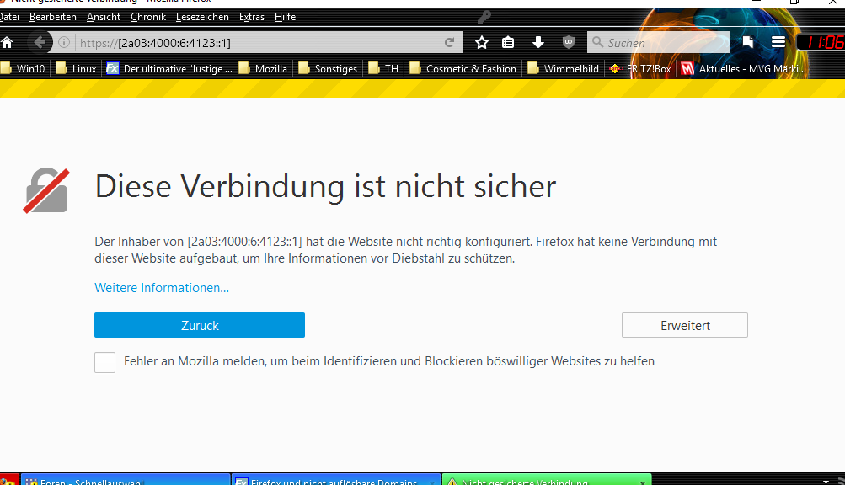Follow the Weitere Informationen... link
The width and height of the screenshot is (845, 485).
click(x=162, y=288)
